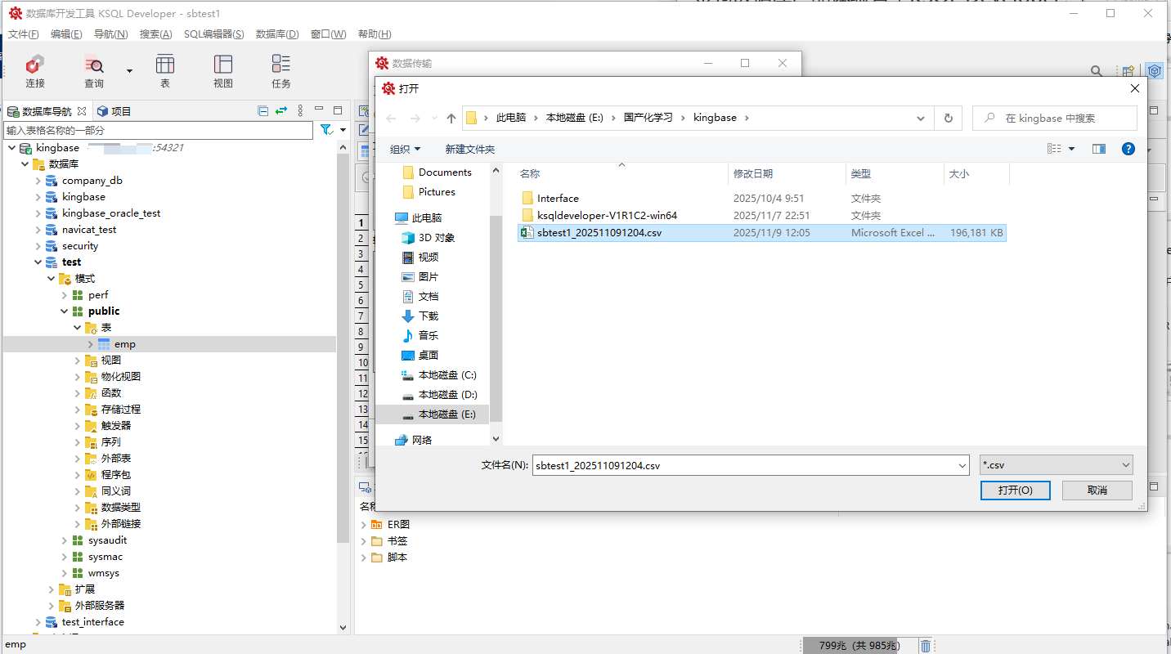Click the 连接 (Connect) toolbar icon

34,70
